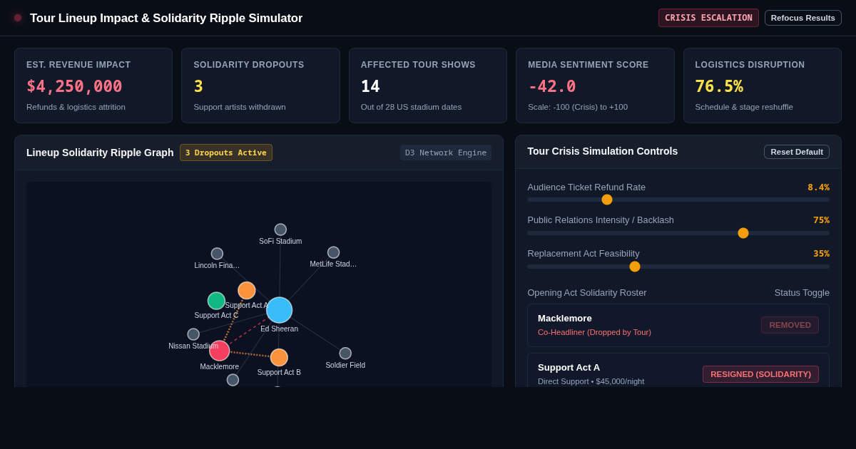Open the Affected Tour Shows card
Image resolution: width=856 pixels, height=449 pixels.
click(428, 86)
